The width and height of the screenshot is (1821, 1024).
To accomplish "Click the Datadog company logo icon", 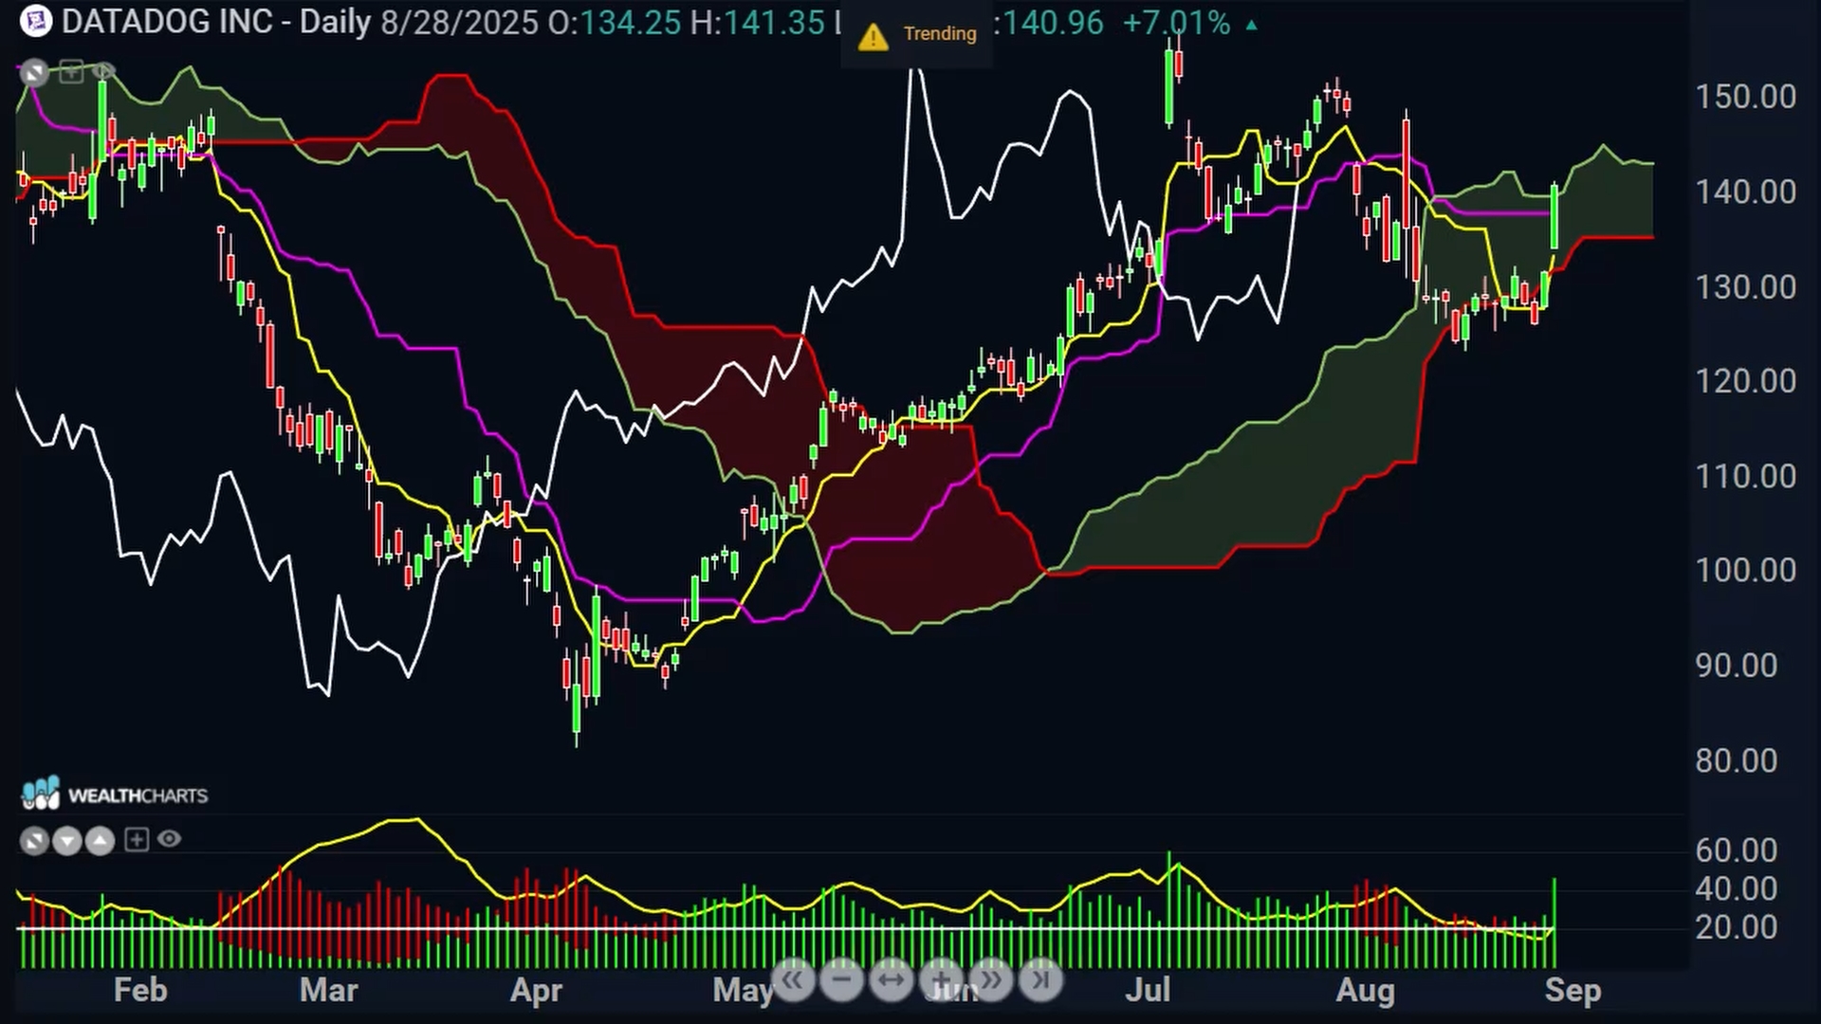I will coord(35,21).
